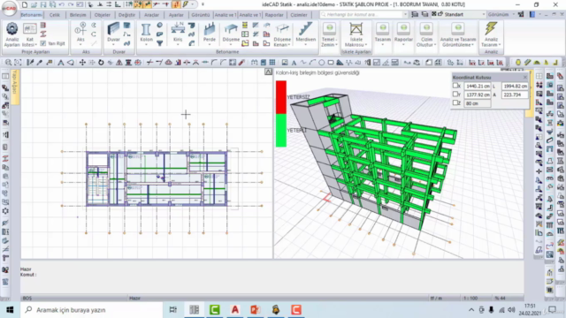The image size is (566, 318).
Task: Close the Koordinat Kutusu panel
Action: [x=524, y=77]
